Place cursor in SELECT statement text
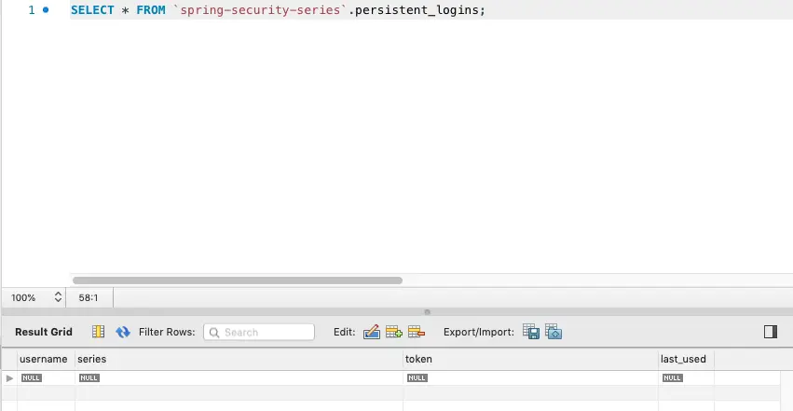The image size is (793, 411). [x=278, y=10]
